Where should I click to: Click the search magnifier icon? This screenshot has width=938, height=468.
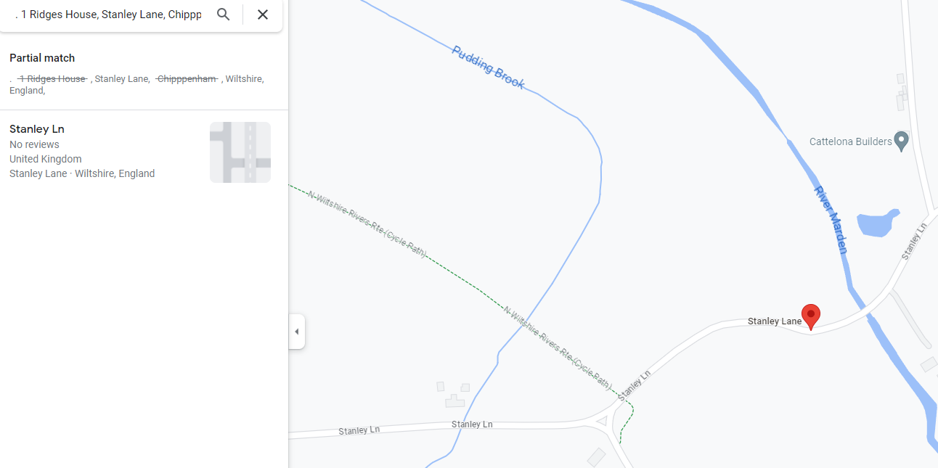[x=224, y=15]
